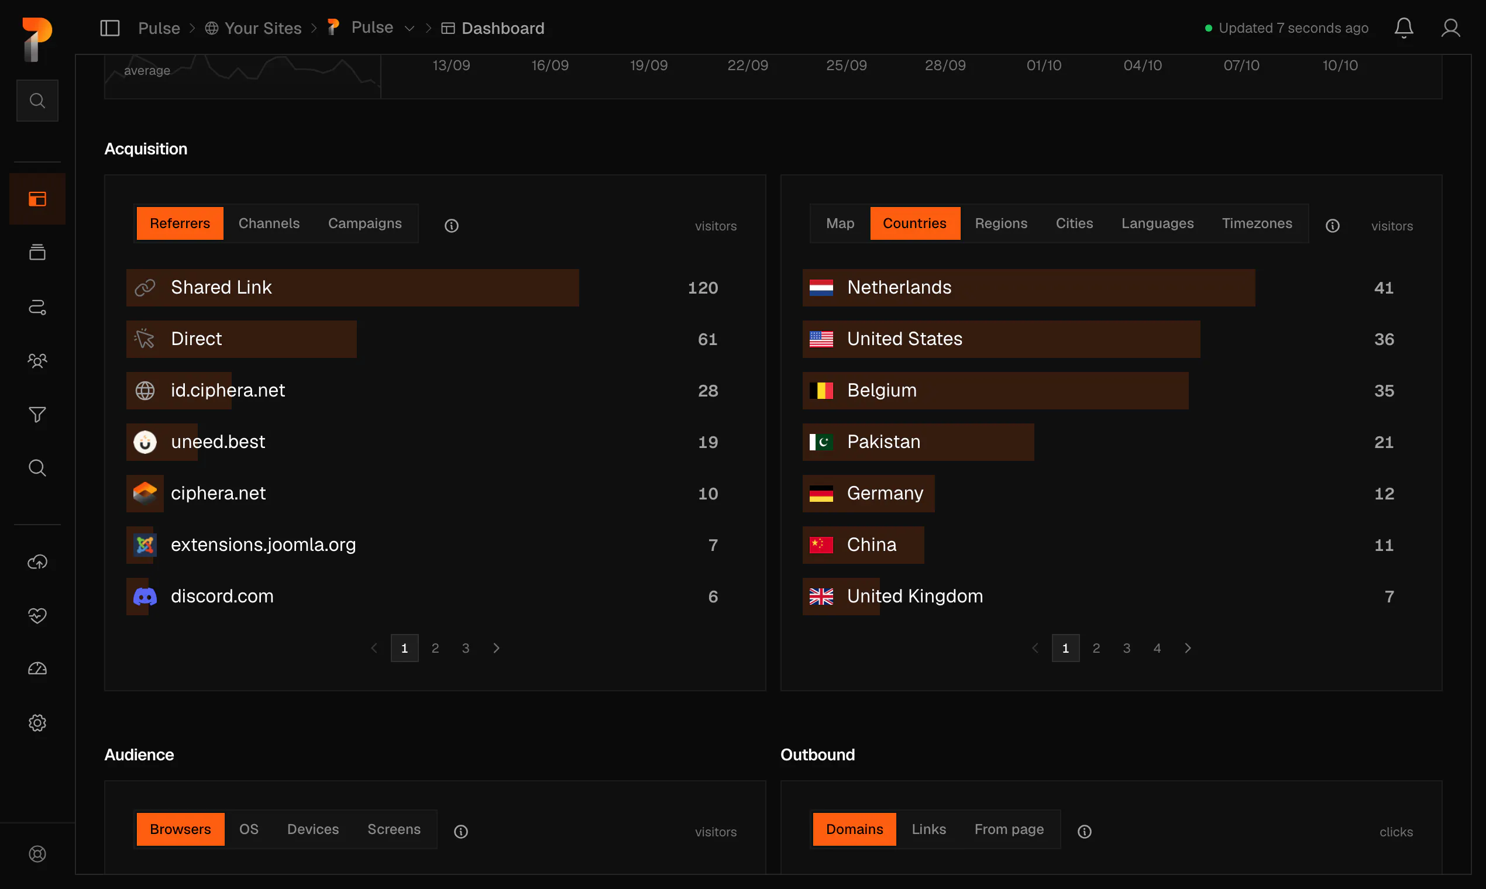
Task: Switch to the OS tab
Action: pos(249,829)
